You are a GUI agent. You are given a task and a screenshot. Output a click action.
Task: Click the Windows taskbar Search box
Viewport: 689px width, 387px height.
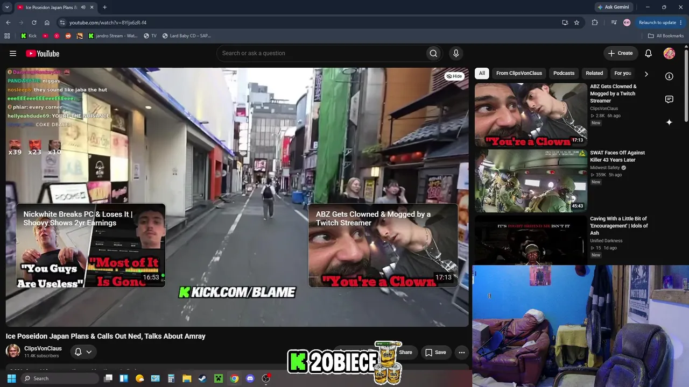pos(60,378)
